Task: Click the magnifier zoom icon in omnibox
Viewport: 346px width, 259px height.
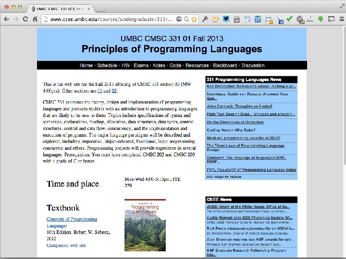Action: pos(186,19)
